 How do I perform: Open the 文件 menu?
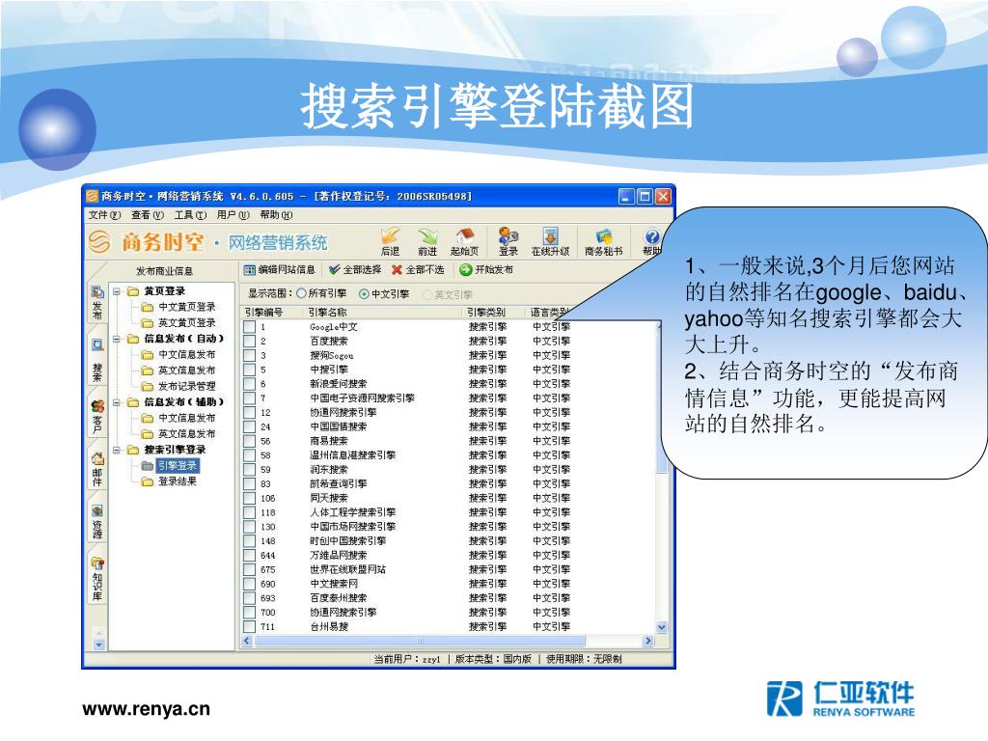104,215
